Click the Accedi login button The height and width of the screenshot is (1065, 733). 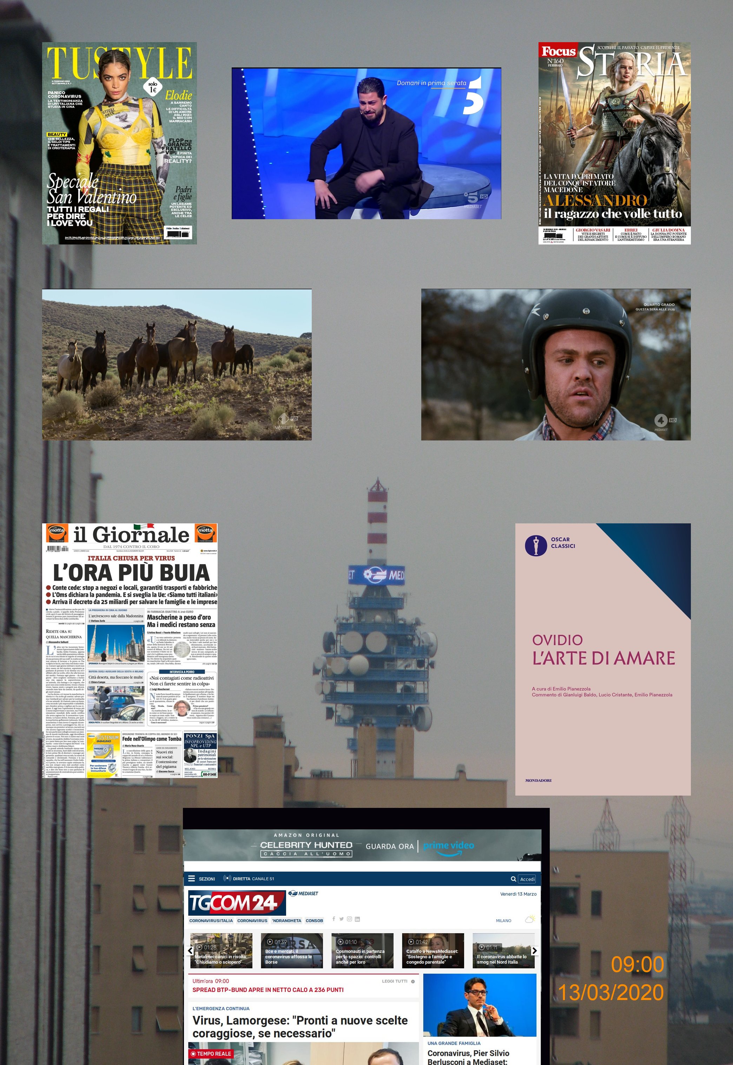tap(527, 879)
